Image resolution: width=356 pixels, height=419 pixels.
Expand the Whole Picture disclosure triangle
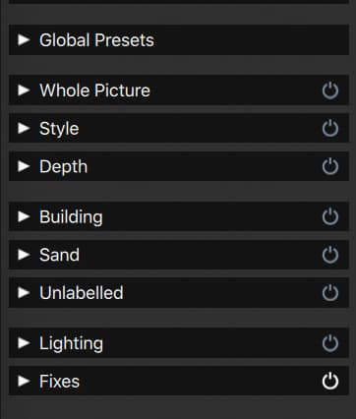click(x=24, y=90)
